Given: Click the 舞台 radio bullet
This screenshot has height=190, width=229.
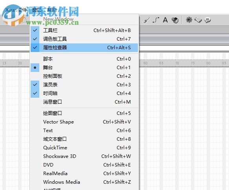Looking at the screenshot, I should coord(35,68).
